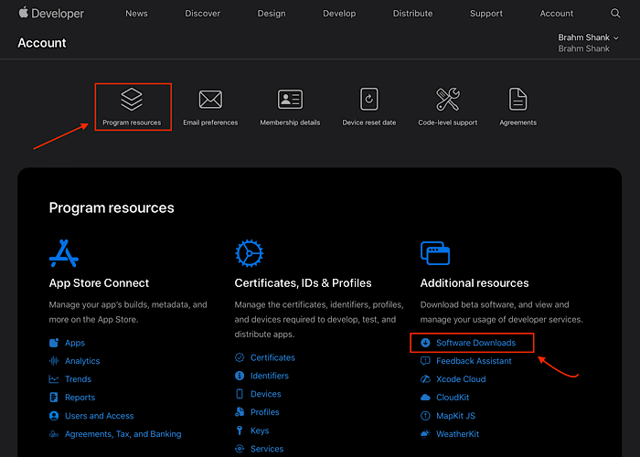The height and width of the screenshot is (457, 640).
Task: Open Membership details card icon
Action: 290,99
